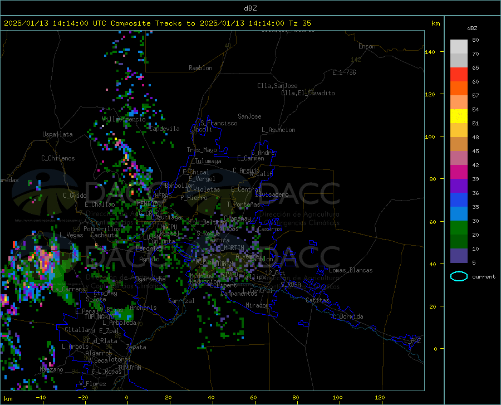Click the 'Encon' map label
This screenshot has width=501, height=405.
tap(367, 46)
